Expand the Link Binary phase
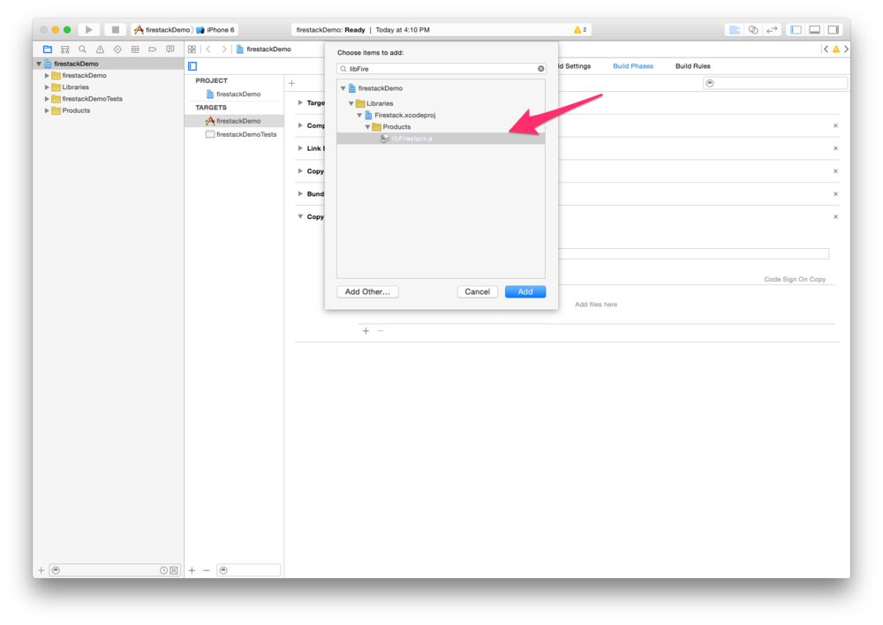 (300, 148)
